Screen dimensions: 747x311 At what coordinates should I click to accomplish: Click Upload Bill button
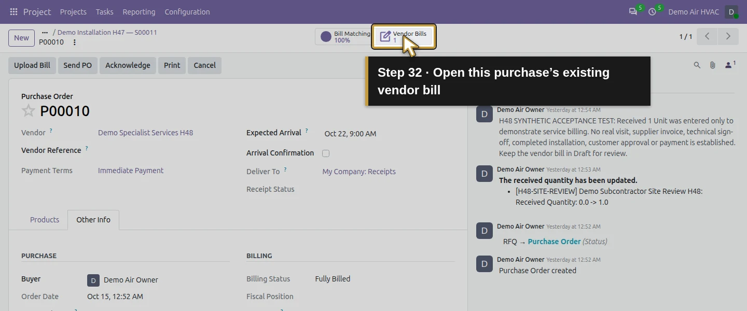[32, 65]
